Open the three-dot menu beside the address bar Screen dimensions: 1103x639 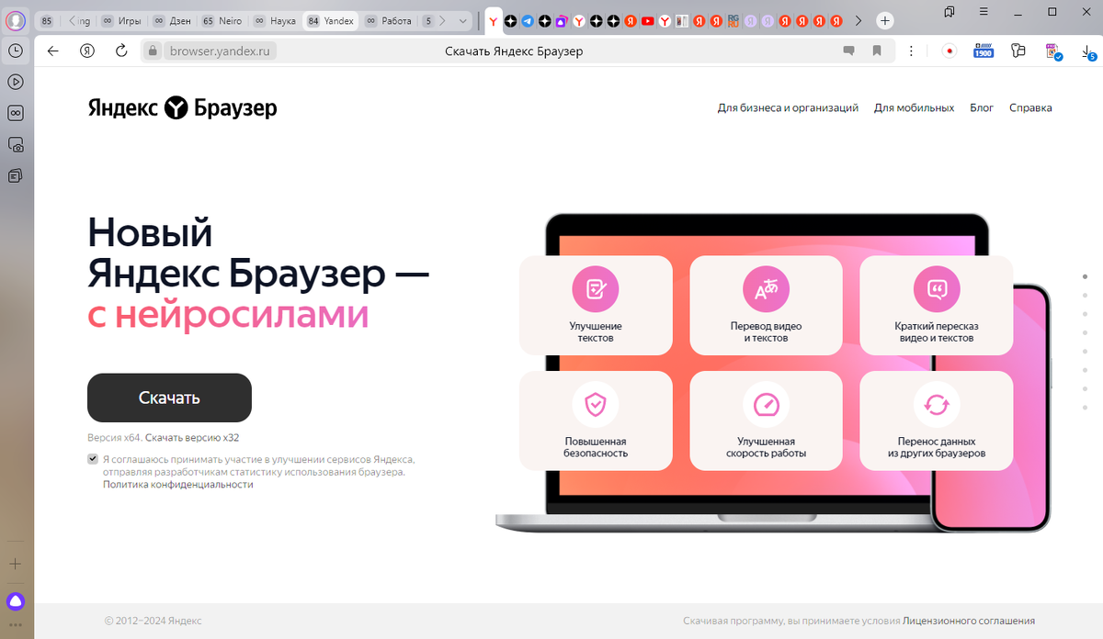pyautogui.click(x=910, y=51)
